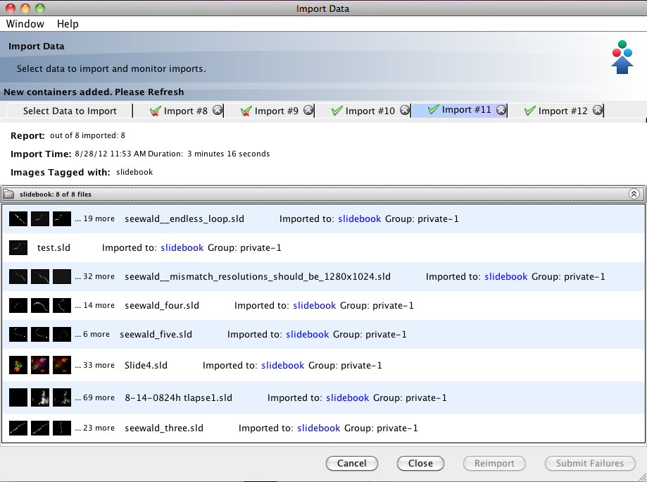This screenshot has width=647, height=482.
Task: Close the Import #12 tab
Action: [x=597, y=111]
